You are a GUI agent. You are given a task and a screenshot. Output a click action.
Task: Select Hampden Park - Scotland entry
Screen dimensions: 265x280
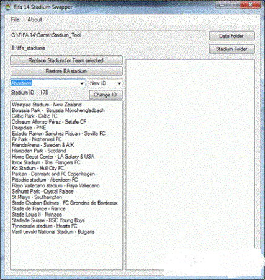coord(39,151)
